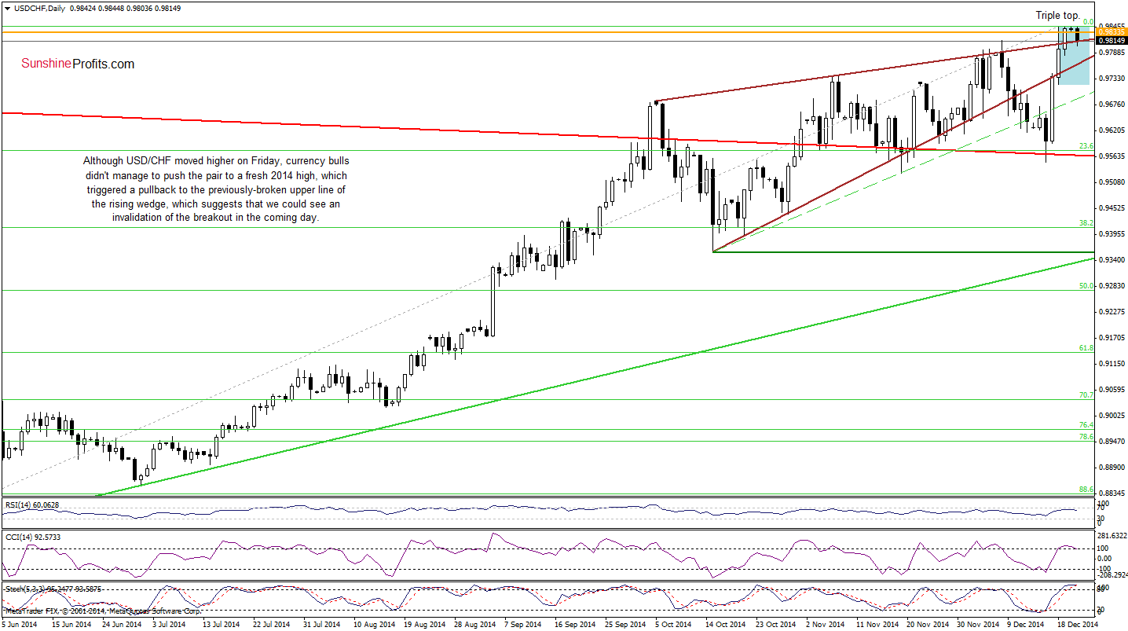Click the 78.6 Fibonacci level label
Image resolution: width=1128 pixels, height=631 pixels.
tap(1086, 437)
